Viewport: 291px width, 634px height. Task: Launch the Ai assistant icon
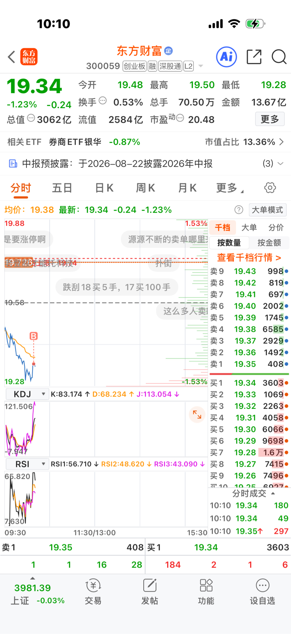[227, 57]
